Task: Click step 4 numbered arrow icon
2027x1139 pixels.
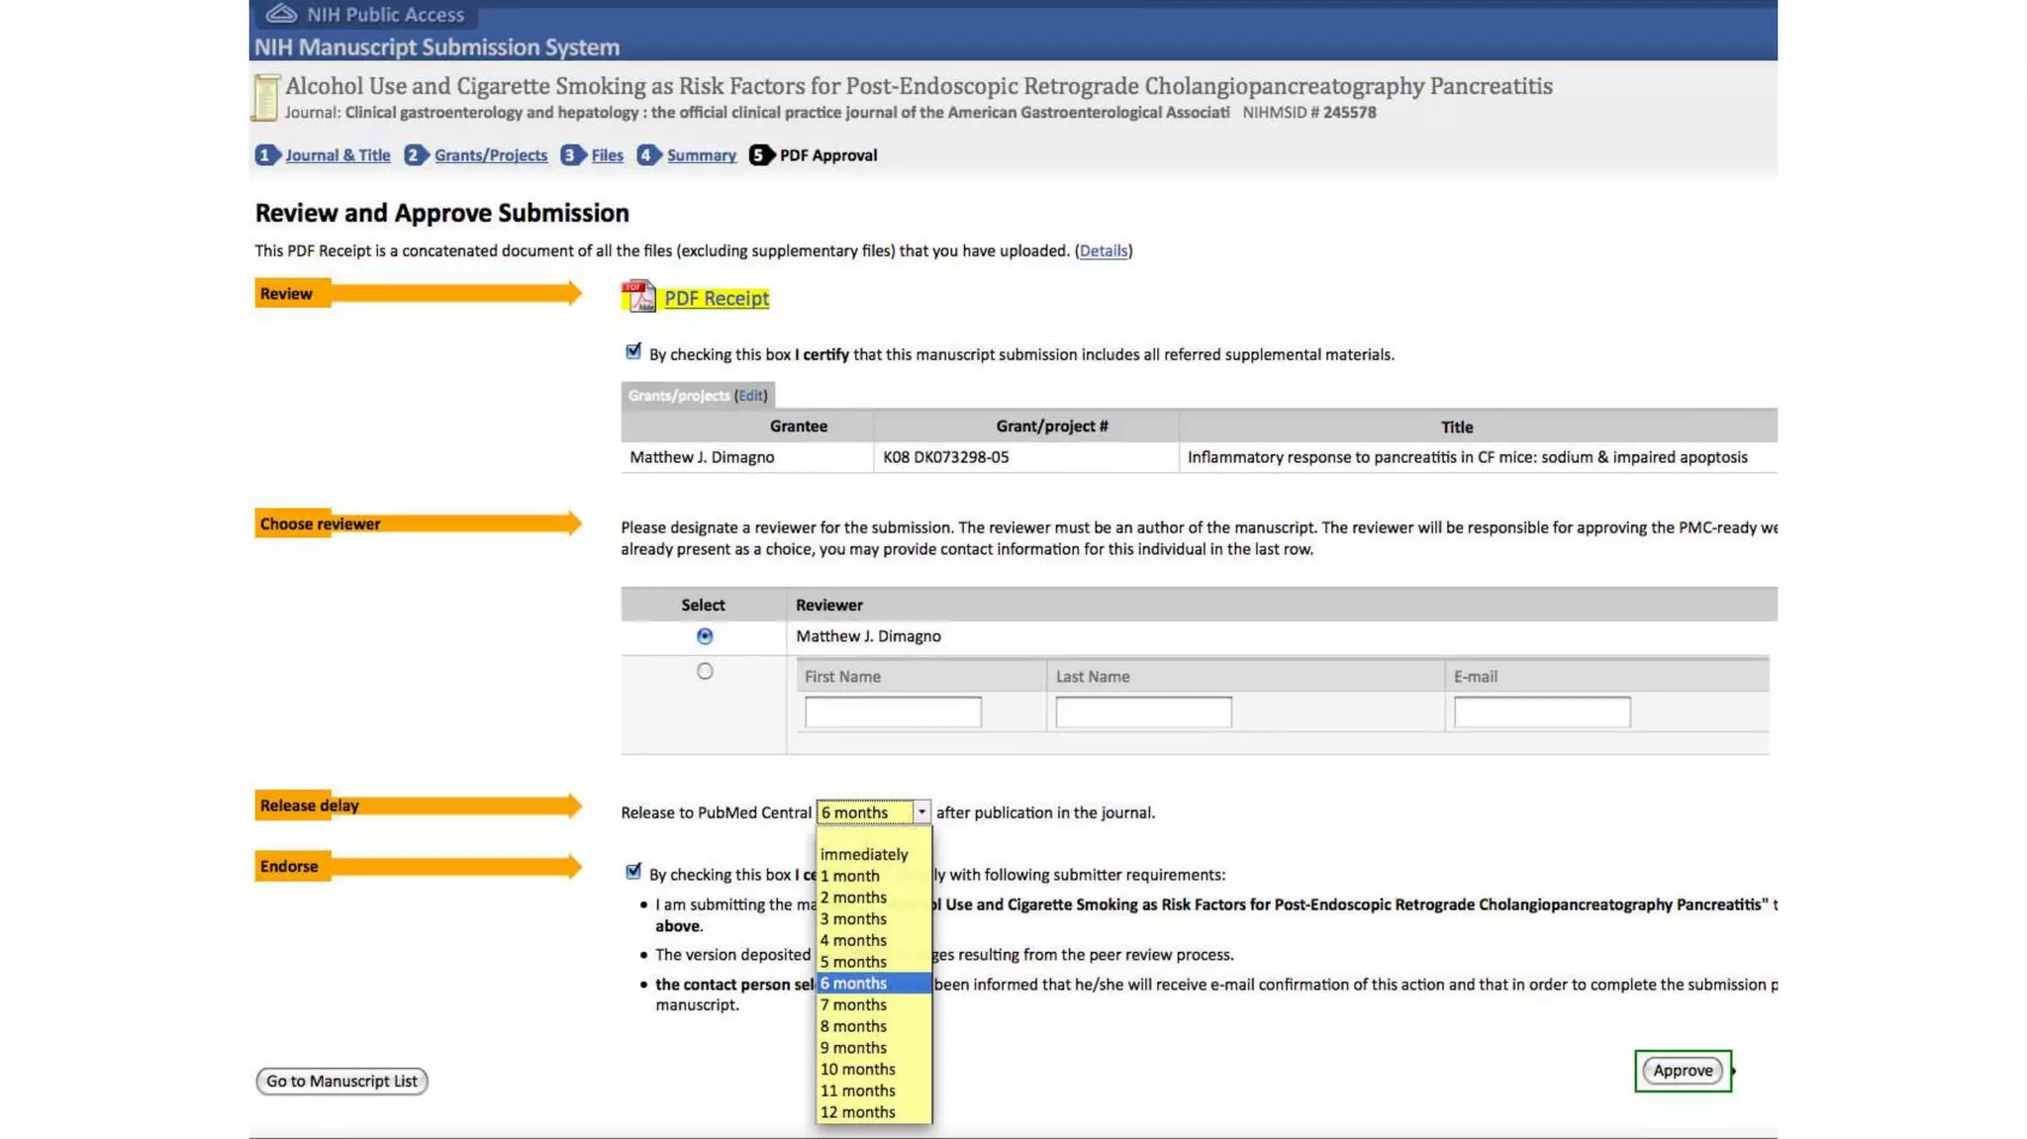Action: click(647, 155)
